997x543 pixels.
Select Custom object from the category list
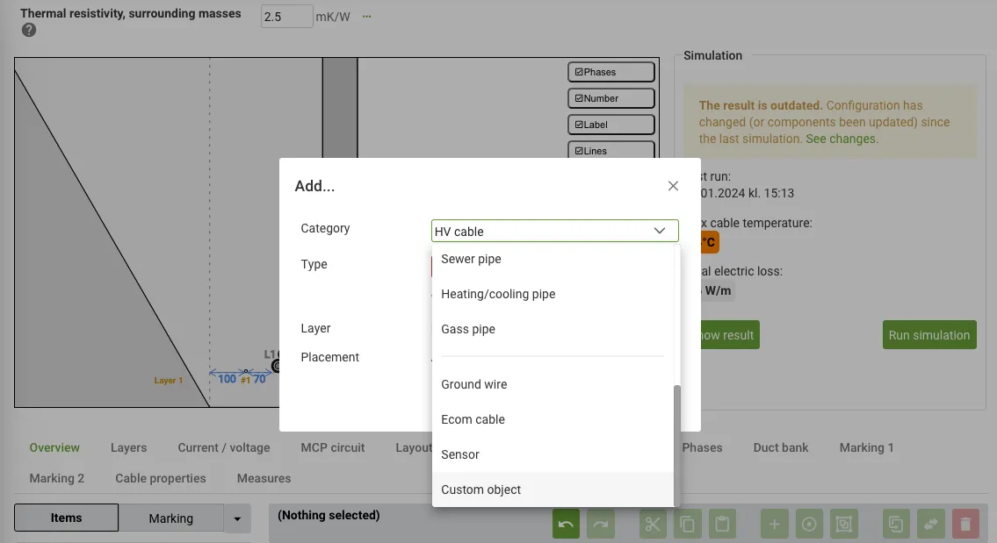480,489
